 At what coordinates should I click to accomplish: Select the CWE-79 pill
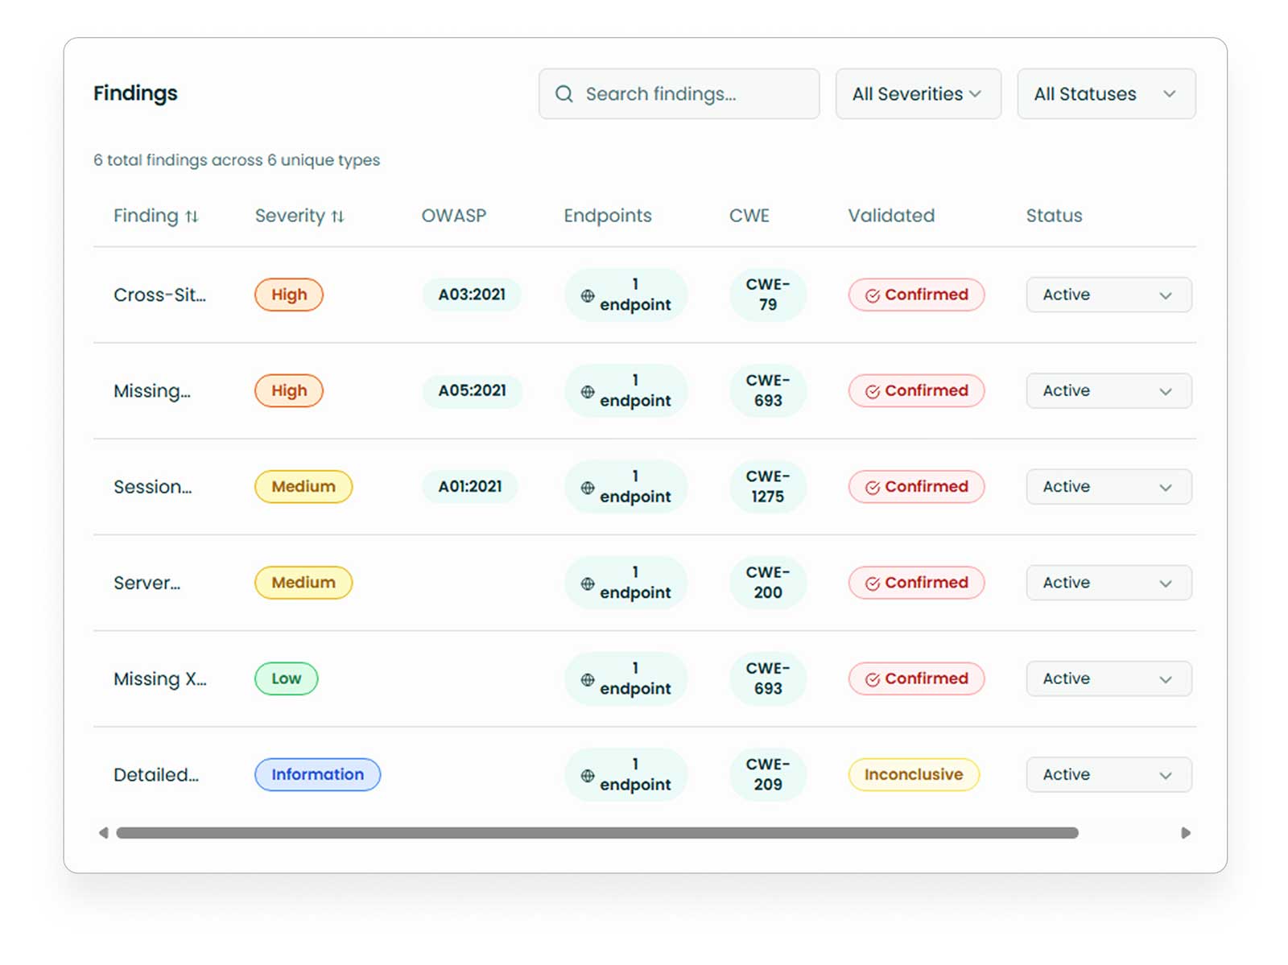767,295
